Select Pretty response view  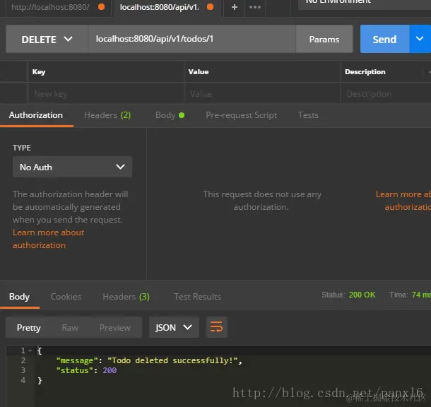(x=28, y=327)
